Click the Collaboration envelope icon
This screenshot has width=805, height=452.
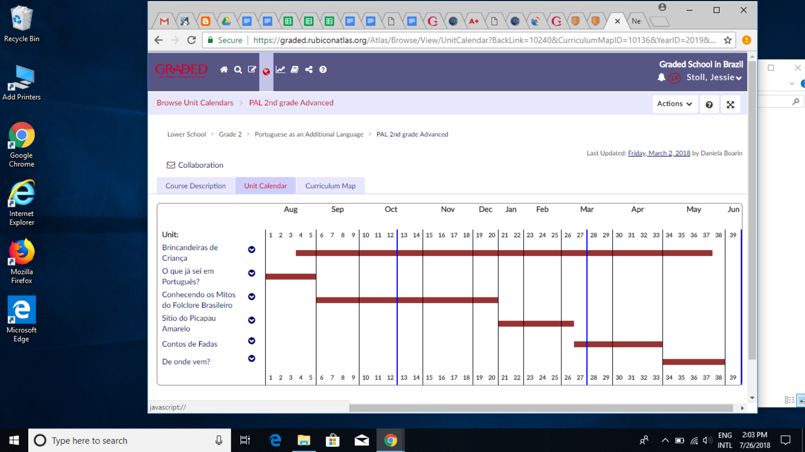171,165
